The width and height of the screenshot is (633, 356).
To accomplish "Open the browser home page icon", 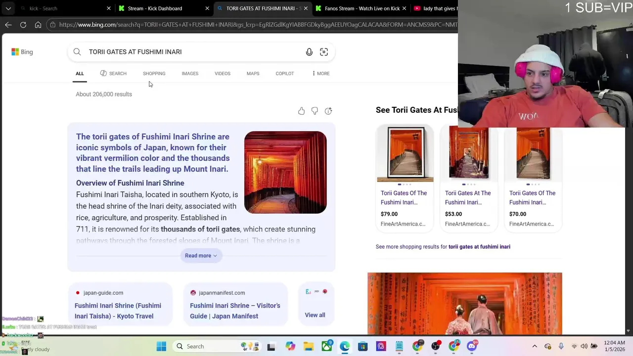I will click(x=38, y=25).
